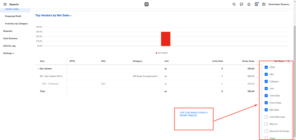Enable the Units Returned column checkbox

[x=266, y=117]
